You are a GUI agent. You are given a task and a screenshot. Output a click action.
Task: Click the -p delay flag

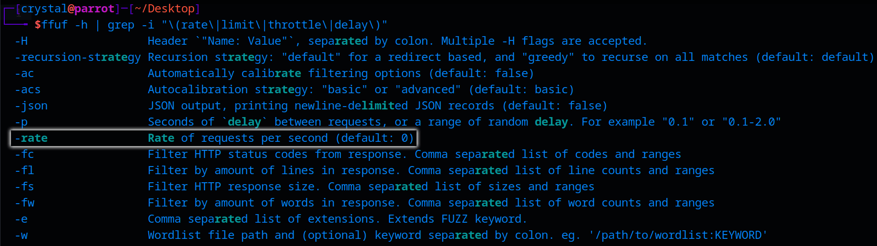[21, 122]
